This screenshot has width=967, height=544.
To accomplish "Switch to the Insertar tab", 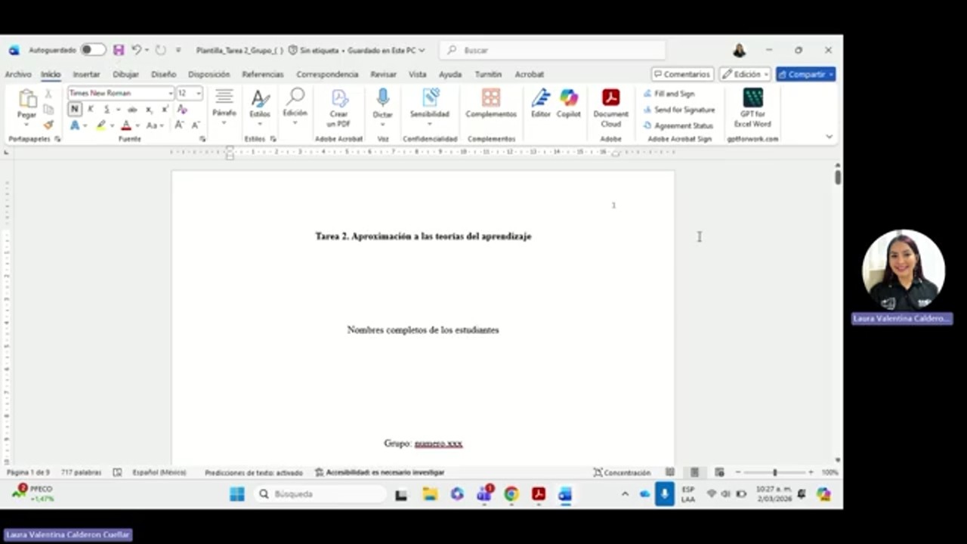I will [86, 74].
